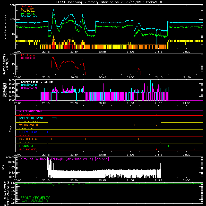Click the 0.25 tick on modulation panel
206x206 pixels.
pos(12,80)
